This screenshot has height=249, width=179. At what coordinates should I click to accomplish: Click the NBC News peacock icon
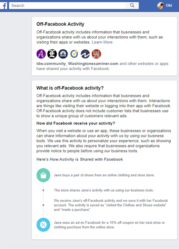63,54
